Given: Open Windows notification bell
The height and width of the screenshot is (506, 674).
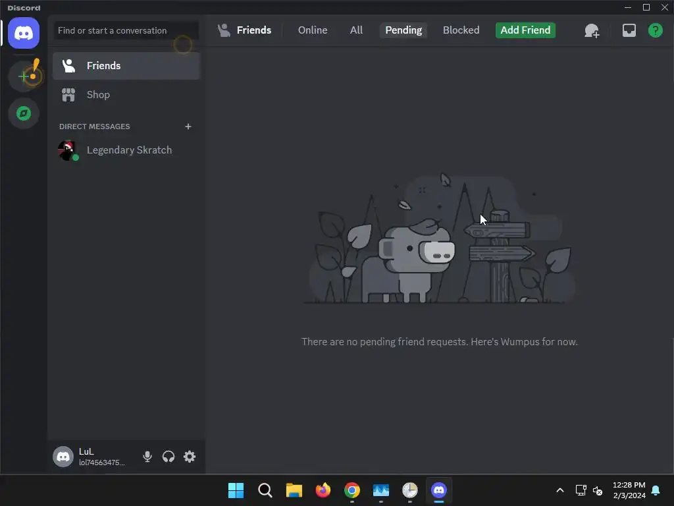Looking at the screenshot, I should pos(656,490).
